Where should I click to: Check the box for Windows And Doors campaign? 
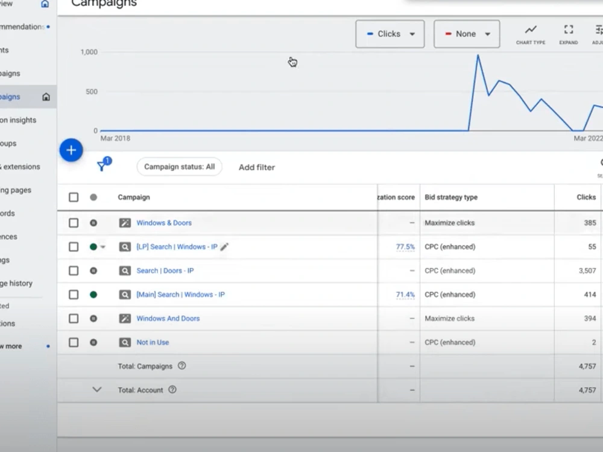pyautogui.click(x=74, y=318)
